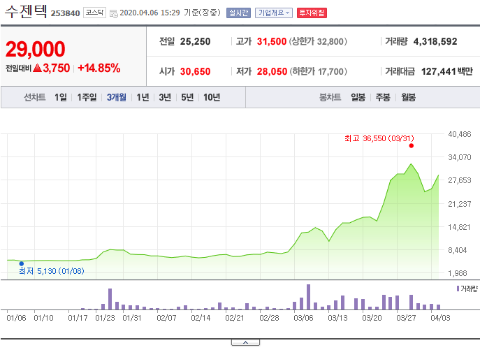
Task: Click the red 투자위험 badge
Action: tap(312, 13)
